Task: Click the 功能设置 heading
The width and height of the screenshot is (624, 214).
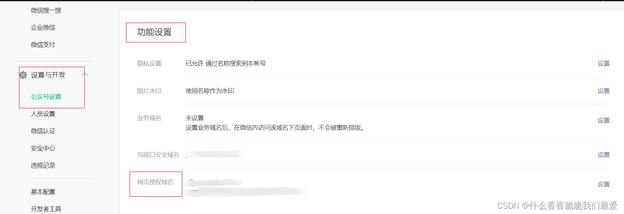Action: tap(154, 32)
